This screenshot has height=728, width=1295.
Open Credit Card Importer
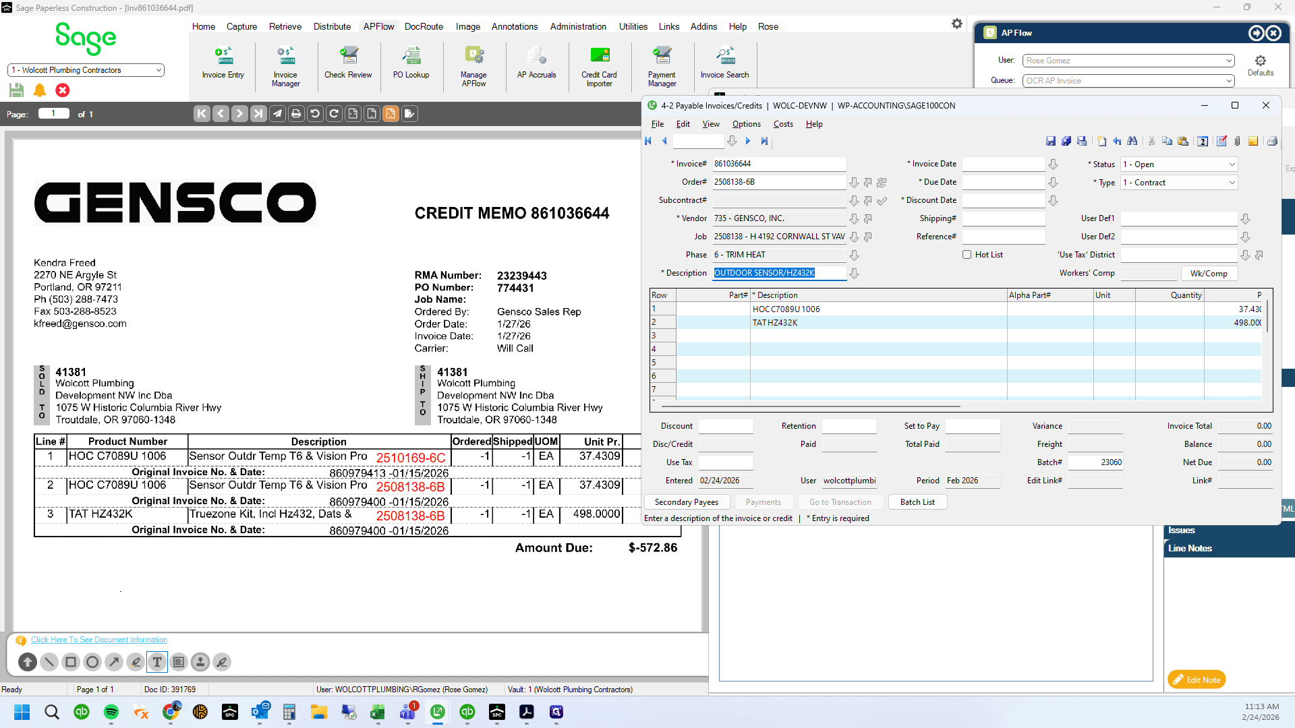pyautogui.click(x=599, y=67)
